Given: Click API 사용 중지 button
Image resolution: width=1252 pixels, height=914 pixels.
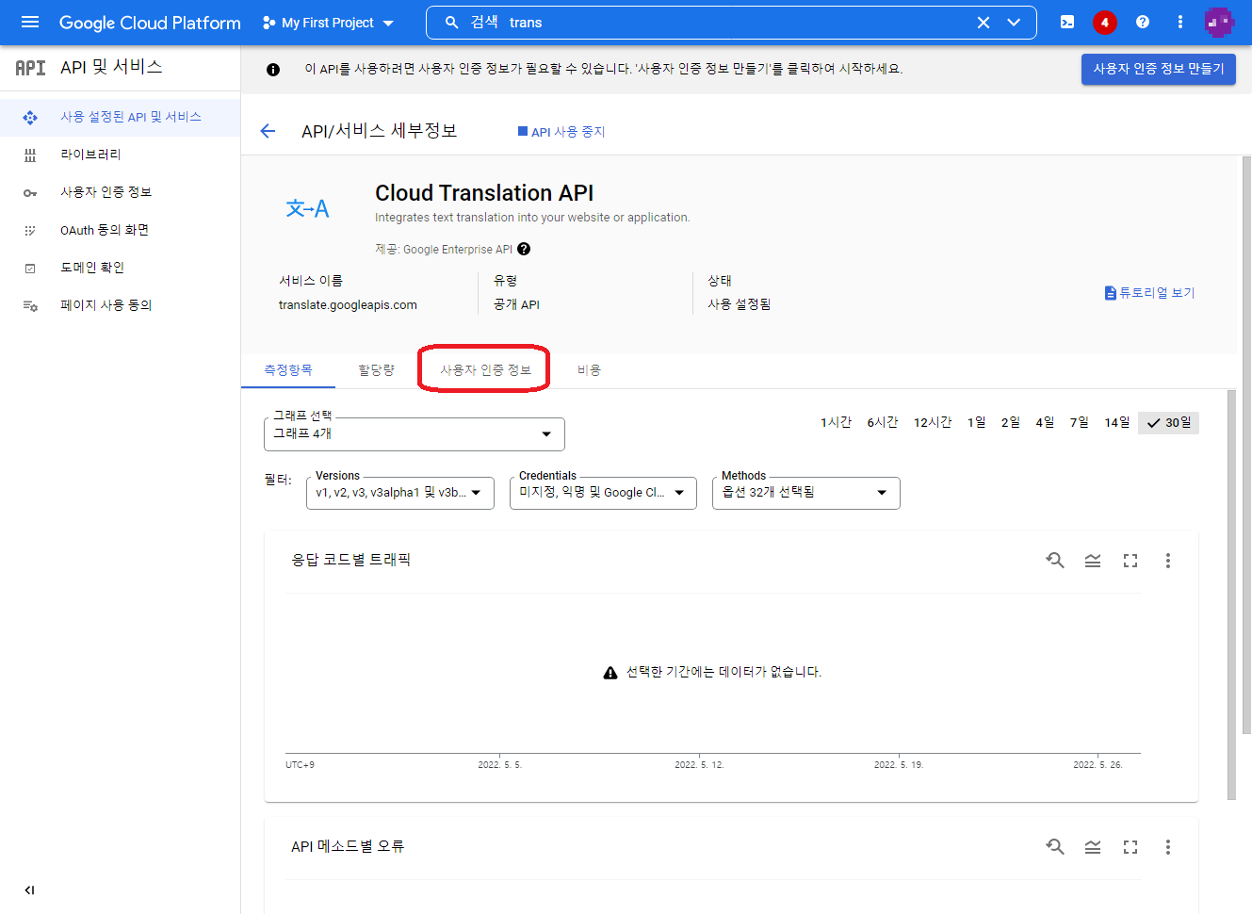Looking at the screenshot, I should 561,132.
